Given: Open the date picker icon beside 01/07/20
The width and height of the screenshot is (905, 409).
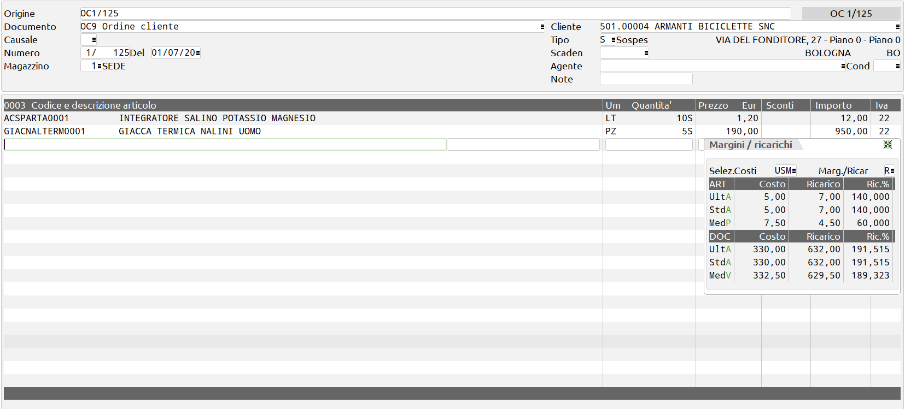Looking at the screenshot, I should click(197, 53).
